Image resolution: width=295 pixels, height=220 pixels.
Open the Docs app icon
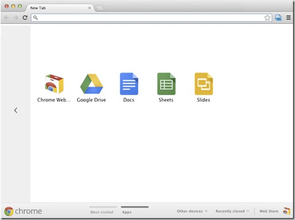click(129, 84)
